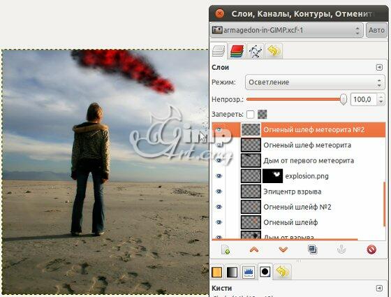391x297 pixels.
Task: Open the Слои panel configuration menu
Action: pos(379,67)
